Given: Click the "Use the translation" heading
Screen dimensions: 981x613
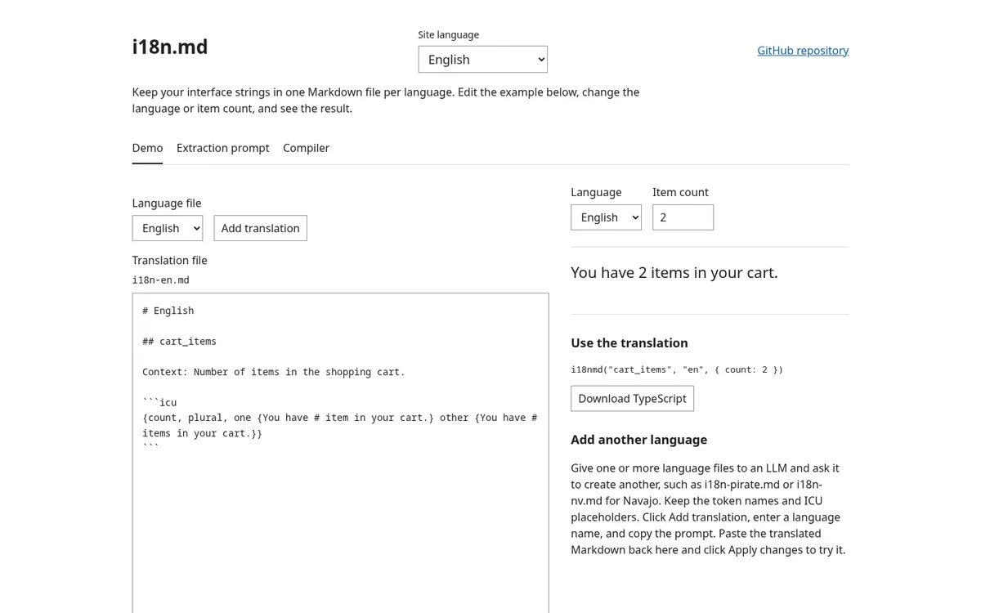Looking at the screenshot, I should click(629, 343).
